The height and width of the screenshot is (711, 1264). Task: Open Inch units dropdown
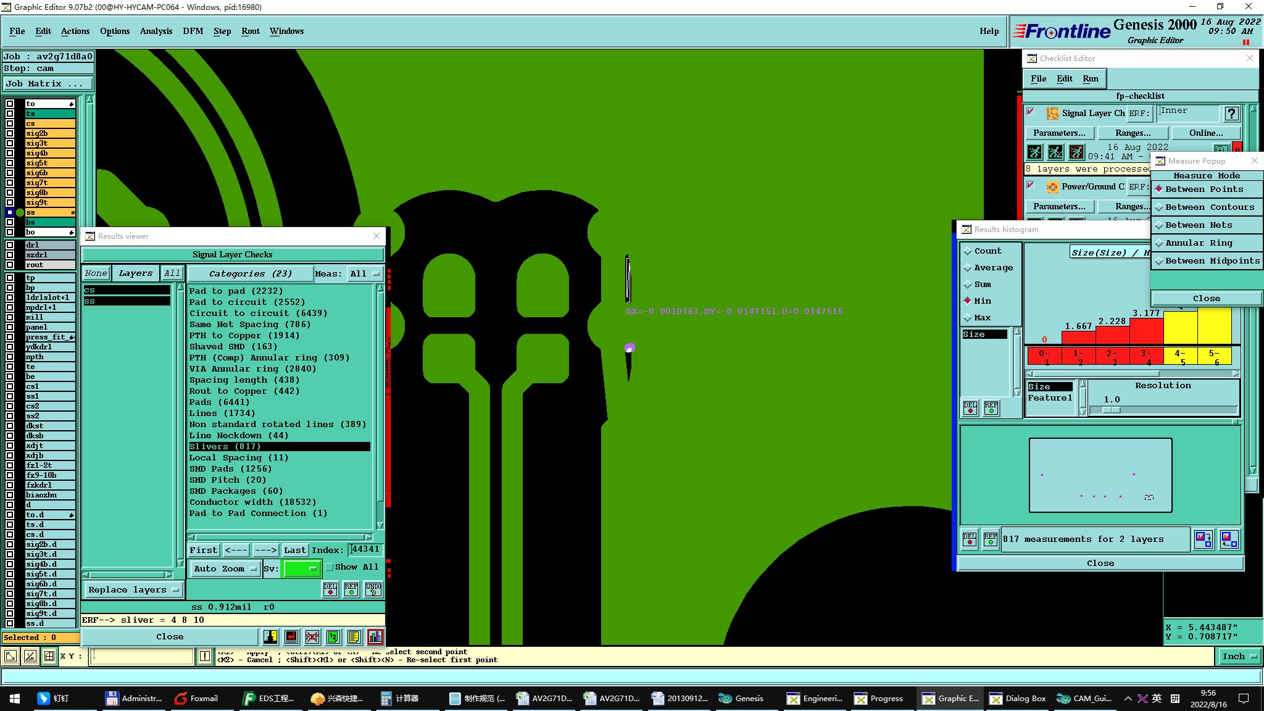tap(1239, 657)
